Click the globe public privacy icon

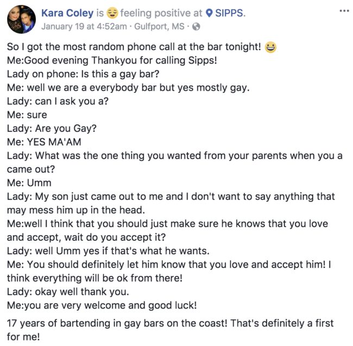[196, 26]
